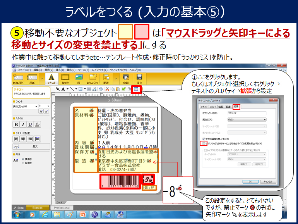Select the line drawing tool

click(x=72, y=89)
